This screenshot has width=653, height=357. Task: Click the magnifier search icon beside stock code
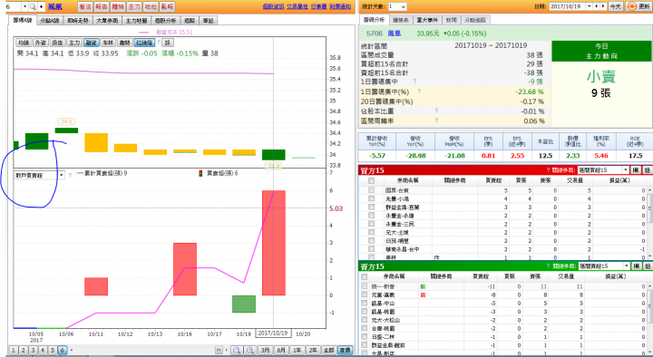click(x=33, y=6)
